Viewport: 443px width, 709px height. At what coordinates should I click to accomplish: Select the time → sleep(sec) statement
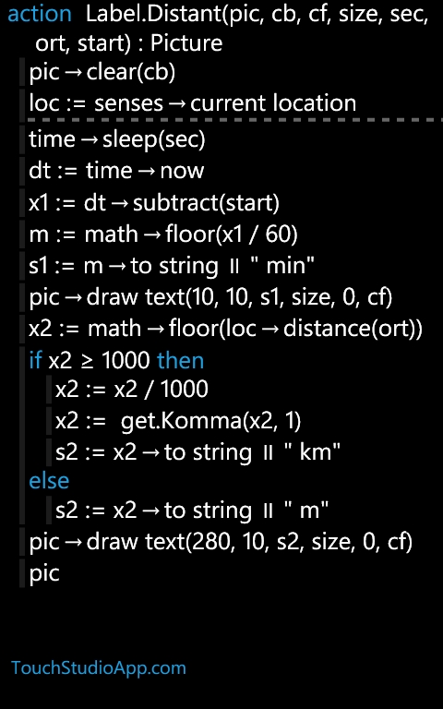[x=117, y=139]
